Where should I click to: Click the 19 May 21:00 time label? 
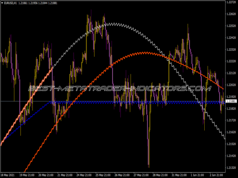pyautogui.click(x=27, y=175)
